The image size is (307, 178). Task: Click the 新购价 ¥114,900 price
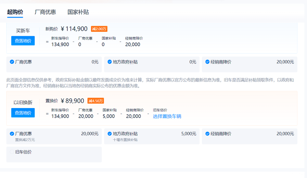pos(74,29)
